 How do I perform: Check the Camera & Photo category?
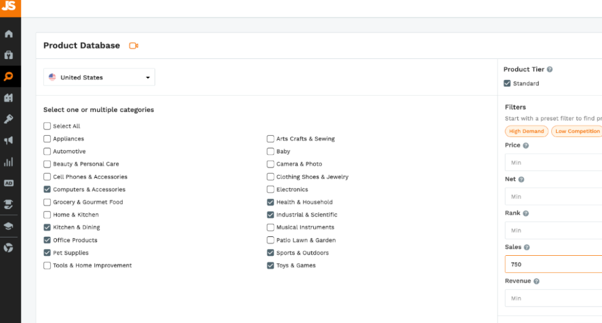[x=270, y=164]
